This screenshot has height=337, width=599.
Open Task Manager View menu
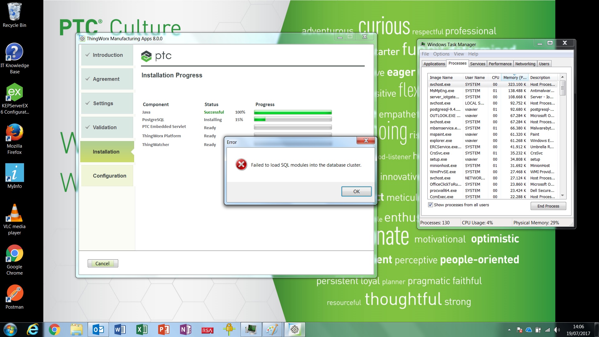[459, 54]
